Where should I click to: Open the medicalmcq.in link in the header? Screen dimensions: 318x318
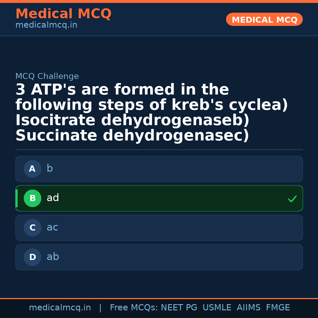[x=46, y=25]
